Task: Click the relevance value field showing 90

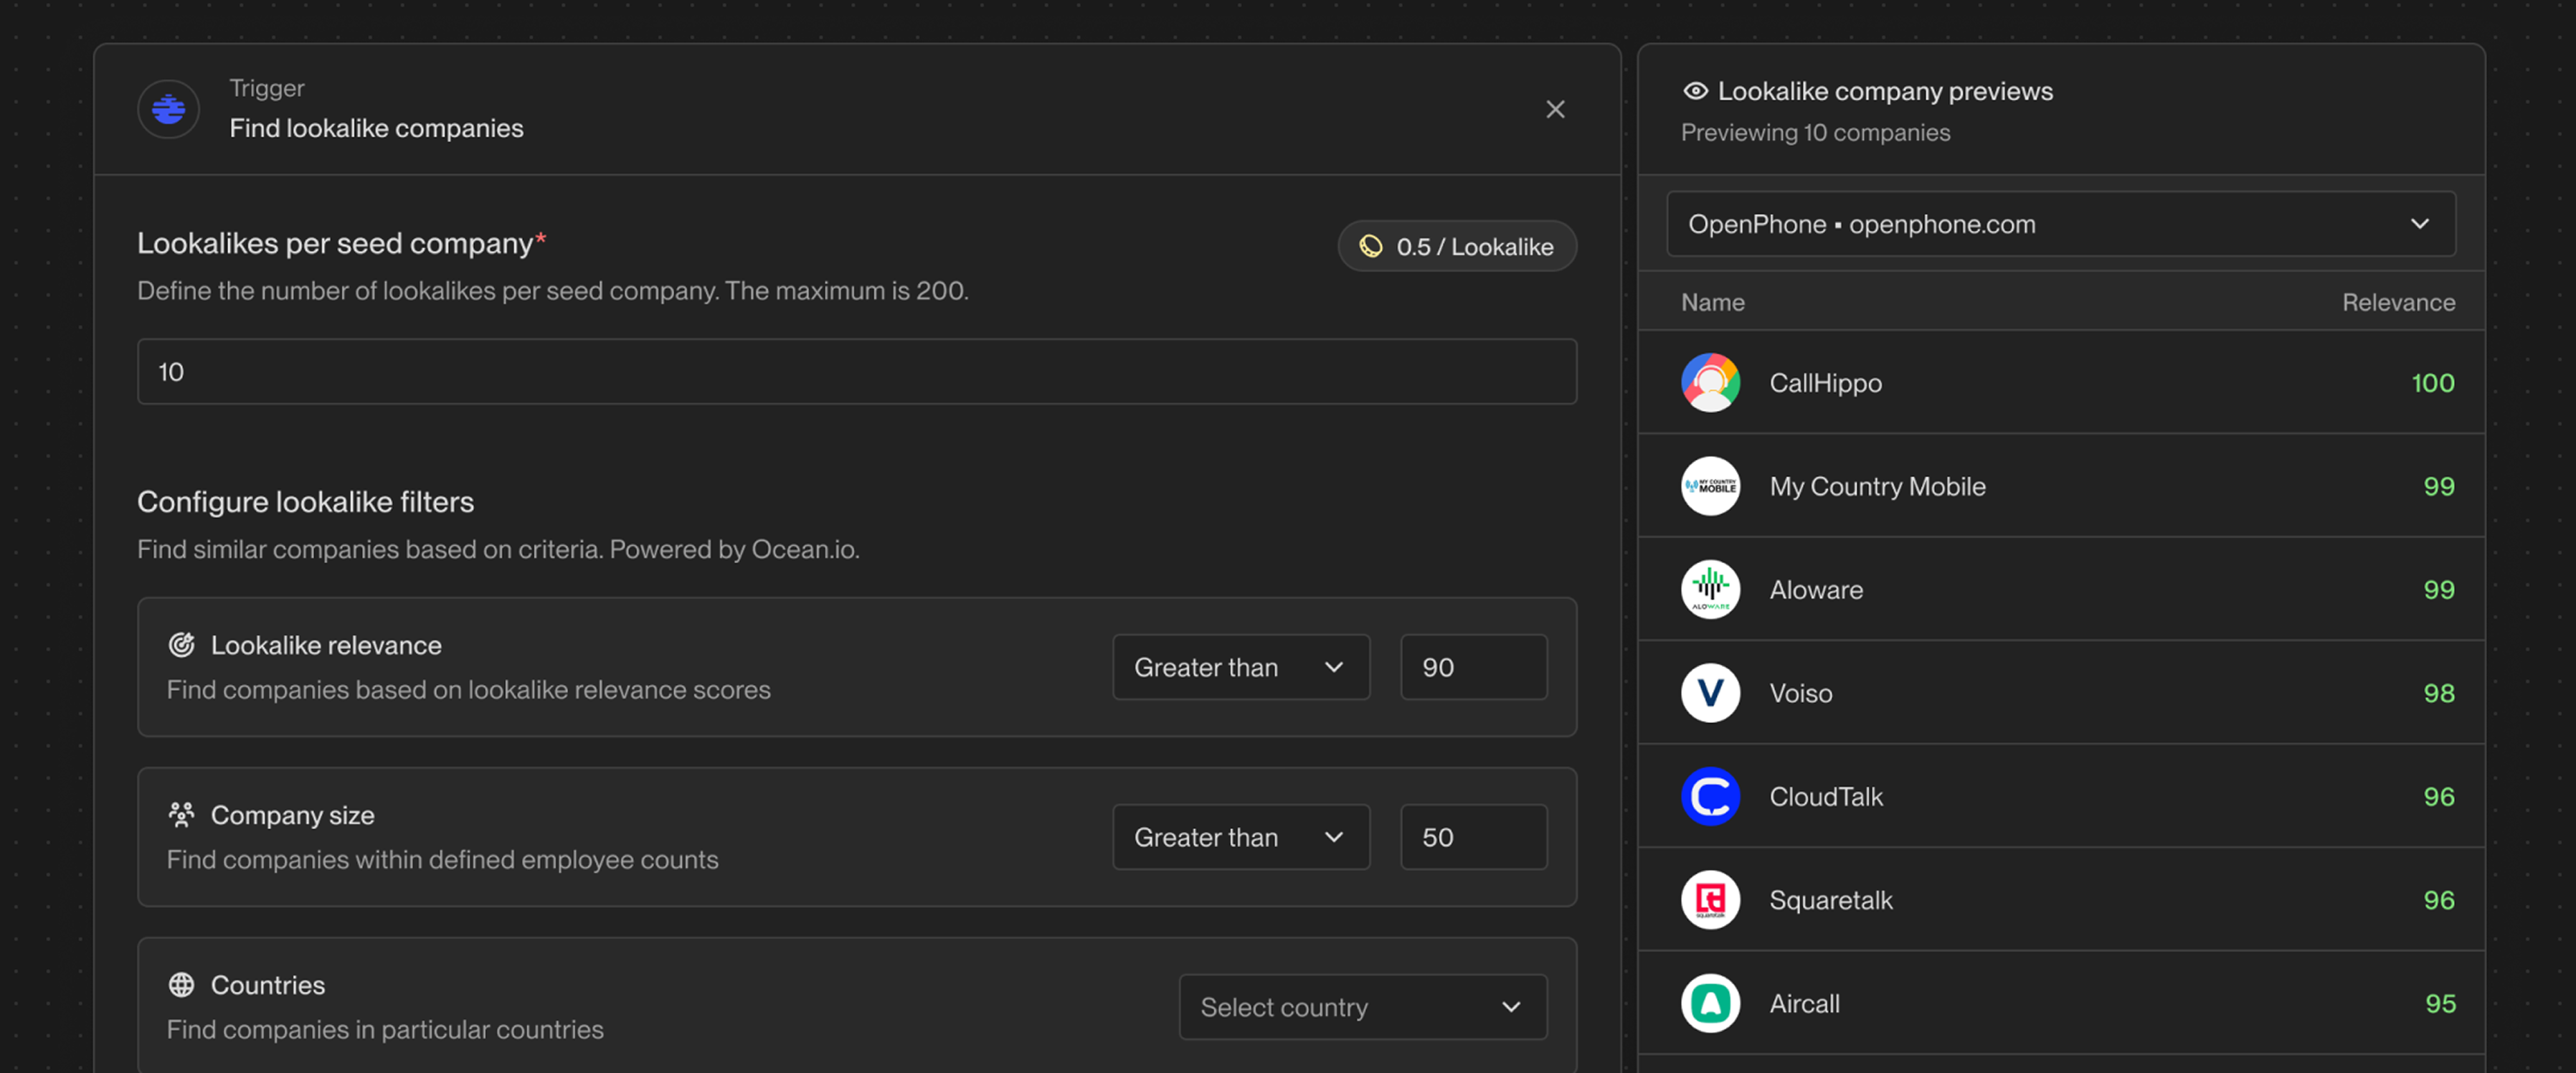Action: tap(1474, 667)
